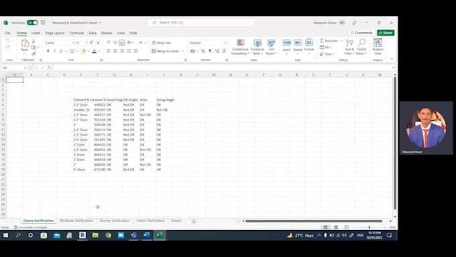Expand the General number format dropdown
Viewport: 456px width, 257px height.
tap(225, 43)
